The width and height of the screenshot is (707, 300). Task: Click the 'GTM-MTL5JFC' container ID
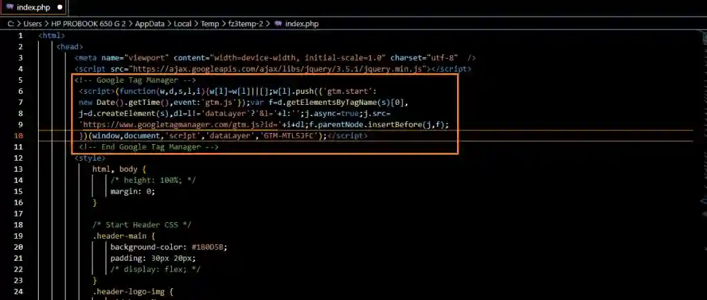289,136
